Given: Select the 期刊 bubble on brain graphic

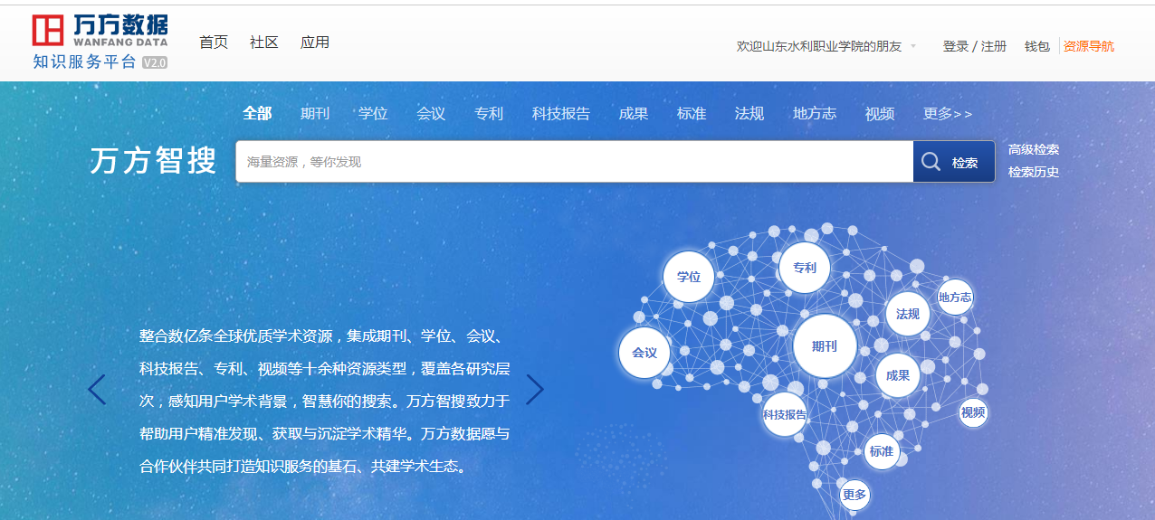Looking at the screenshot, I should pos(825,346).
